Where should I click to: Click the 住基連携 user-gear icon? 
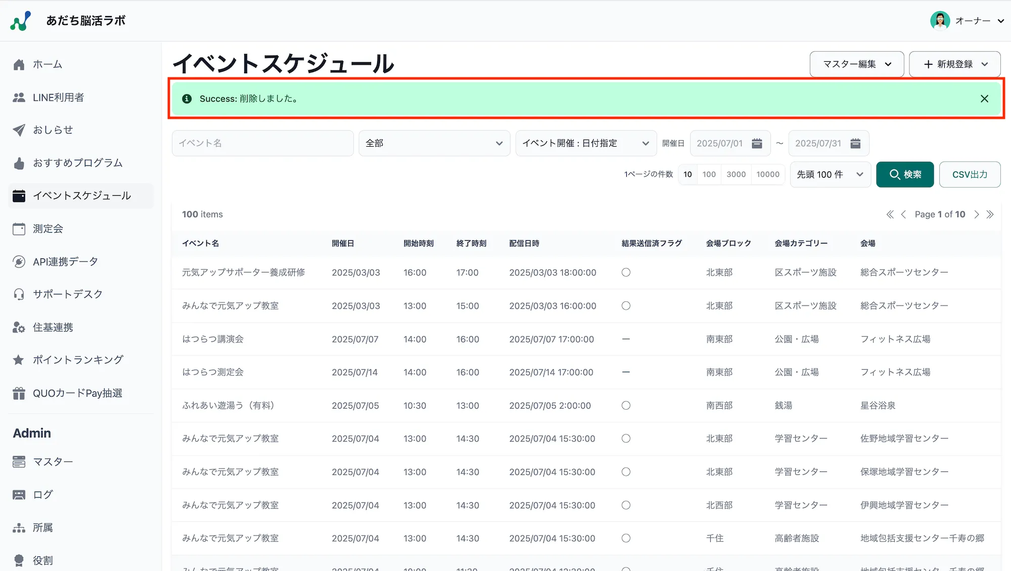coord(19,327)
